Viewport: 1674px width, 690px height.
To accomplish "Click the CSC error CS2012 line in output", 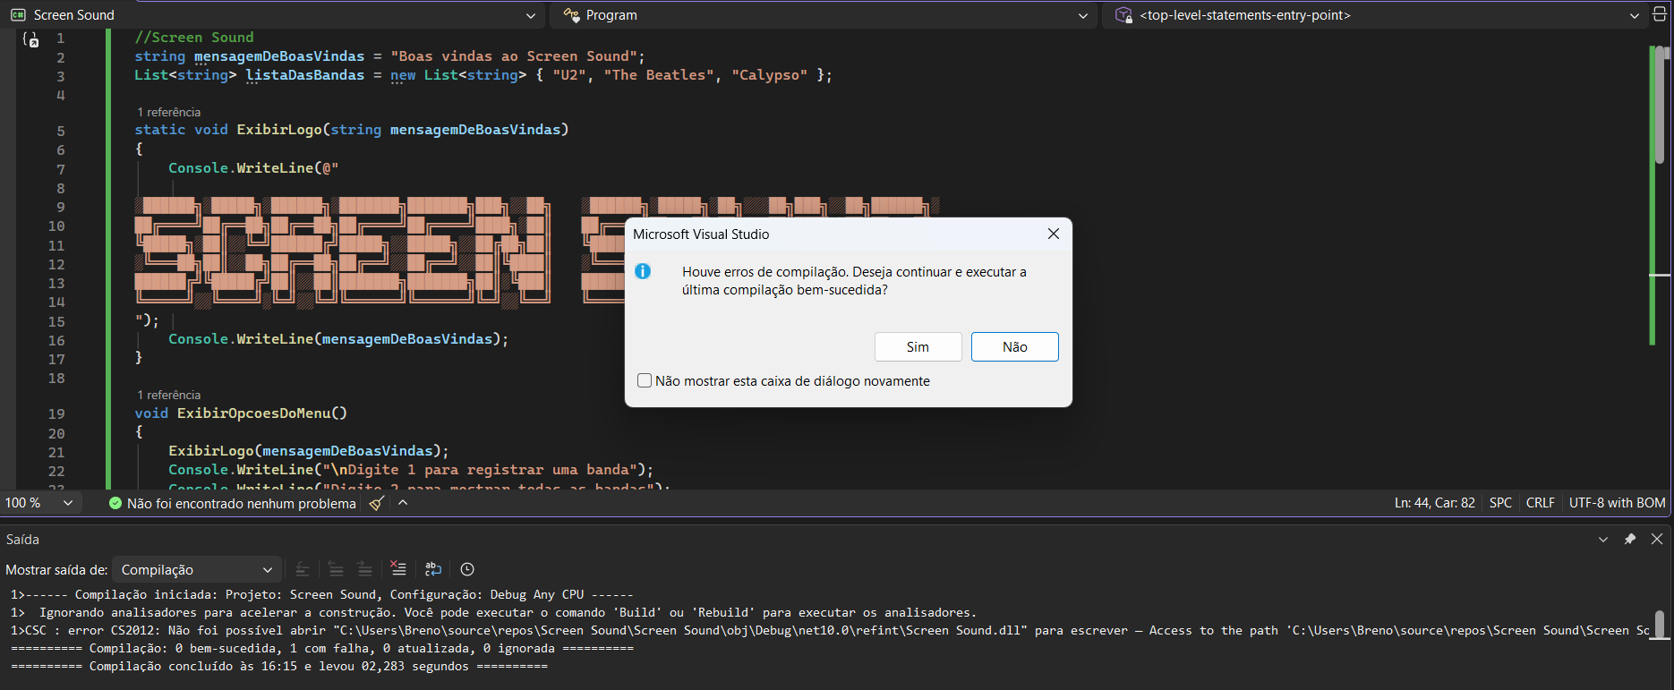I will [x=830, y=631].
